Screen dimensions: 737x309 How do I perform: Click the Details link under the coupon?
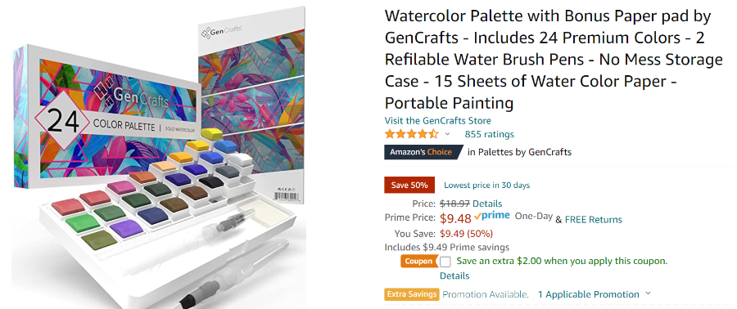pyautogui.click(x=454, y=275)
